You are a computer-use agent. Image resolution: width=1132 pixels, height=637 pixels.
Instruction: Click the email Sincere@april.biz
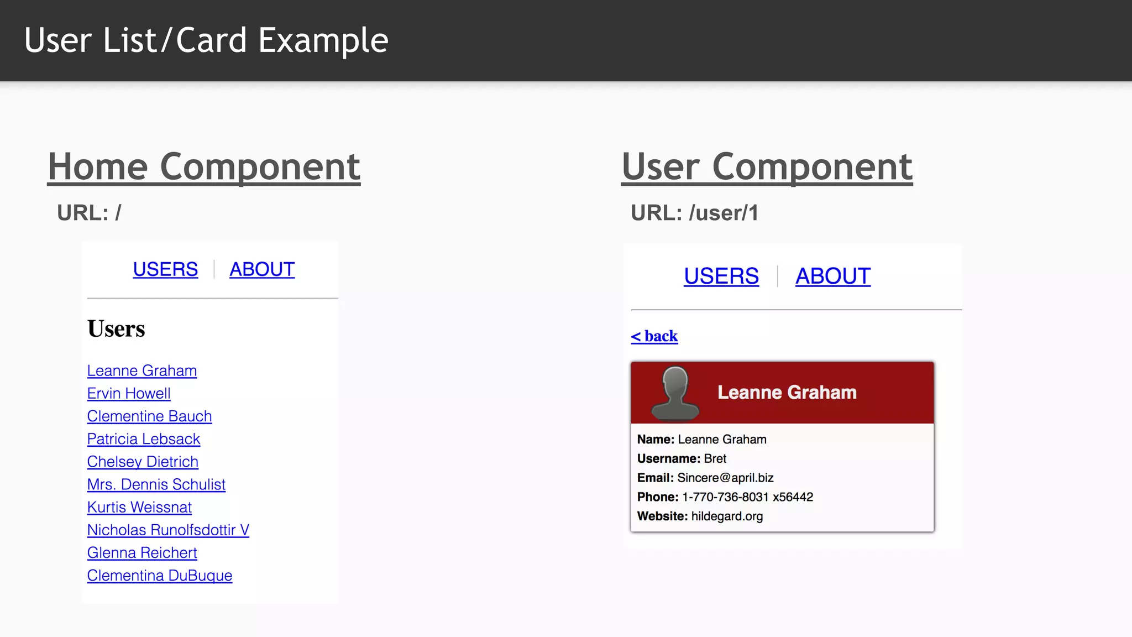pos(725,478)
